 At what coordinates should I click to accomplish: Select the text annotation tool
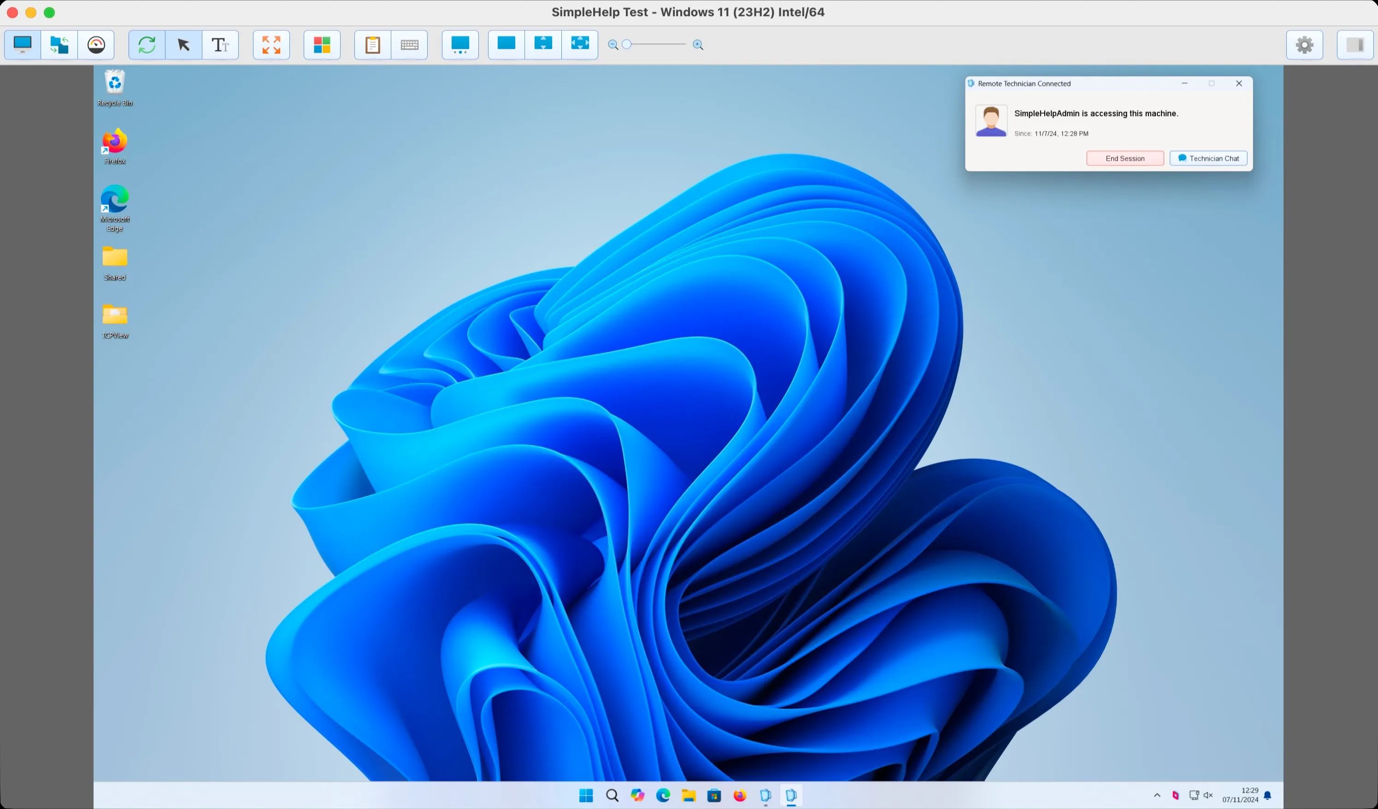(x=220, y=45)
